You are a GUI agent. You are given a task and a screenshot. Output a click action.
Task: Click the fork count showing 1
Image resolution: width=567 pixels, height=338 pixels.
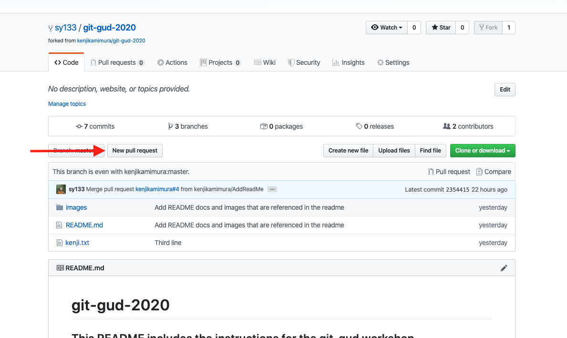(x=509, y=28)
